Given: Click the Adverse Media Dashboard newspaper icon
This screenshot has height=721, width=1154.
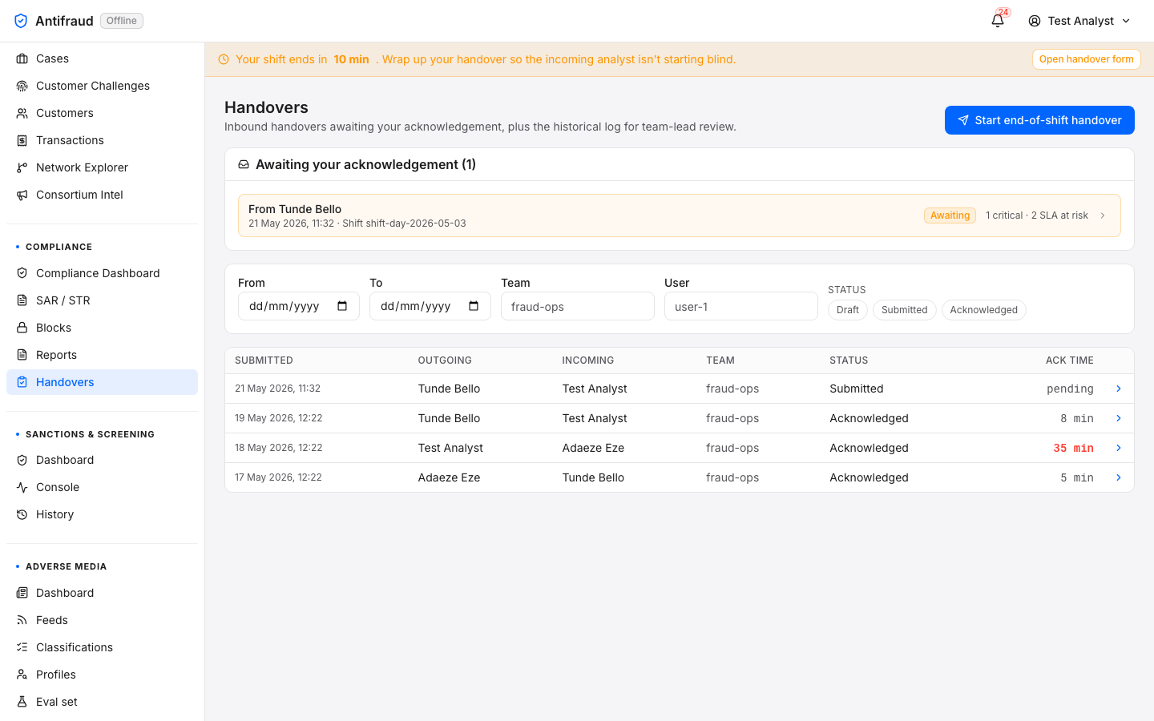Looking at the screenshot, I should point(22,593).
